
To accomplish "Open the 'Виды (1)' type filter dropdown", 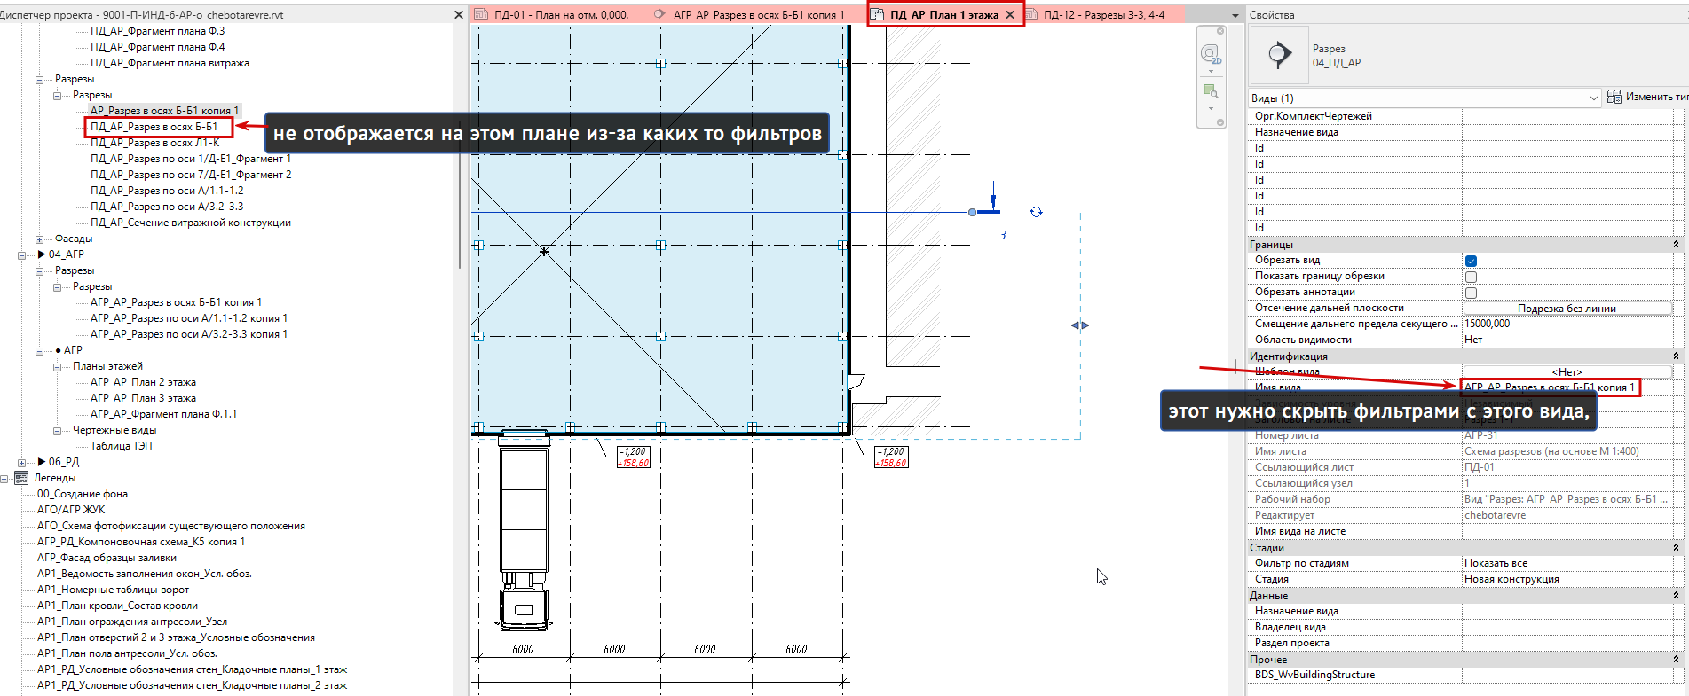I will point(1594,98).
